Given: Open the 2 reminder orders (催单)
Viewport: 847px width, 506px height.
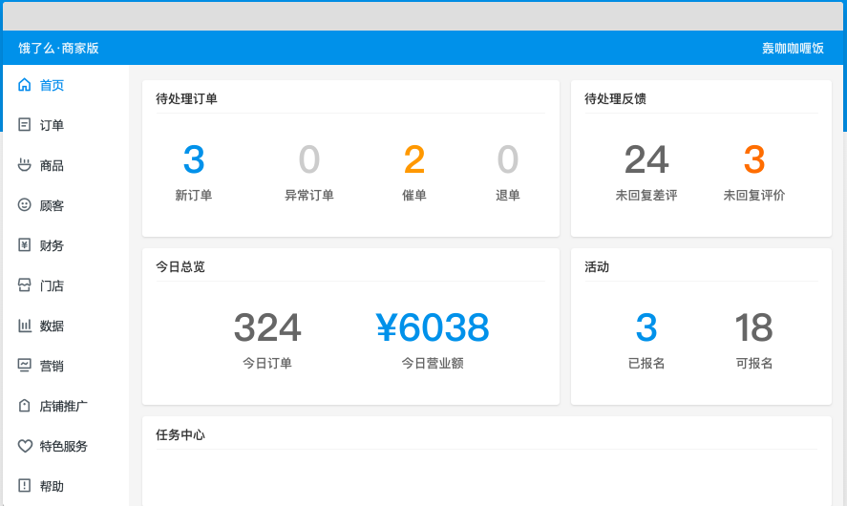Looking at the screenshot, I should [414, 160].
